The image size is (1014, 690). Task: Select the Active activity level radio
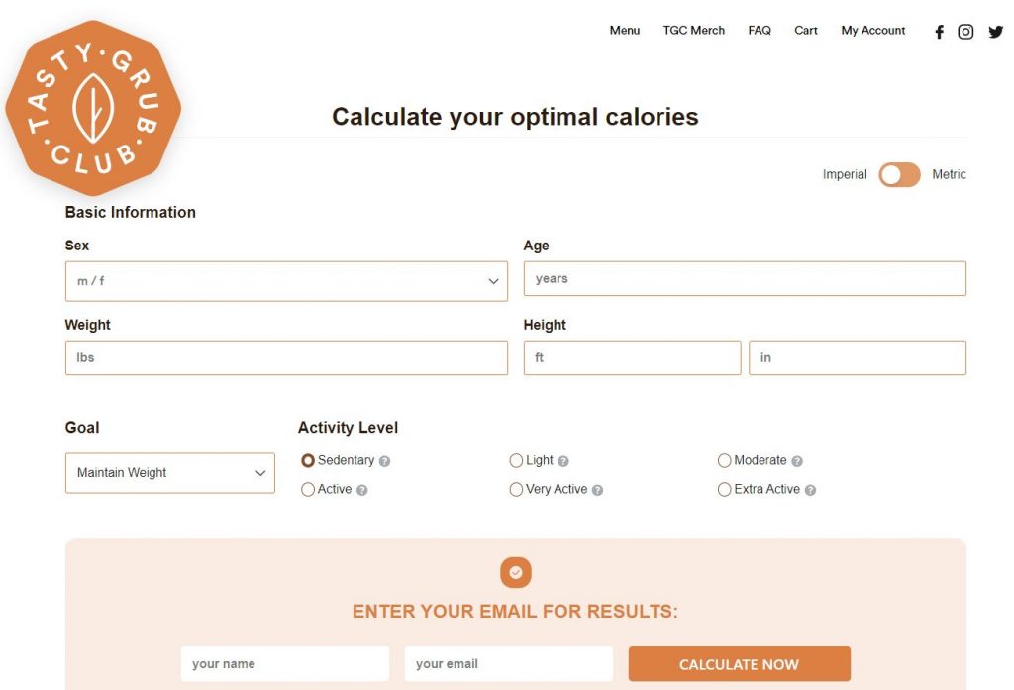click(308, 489)
